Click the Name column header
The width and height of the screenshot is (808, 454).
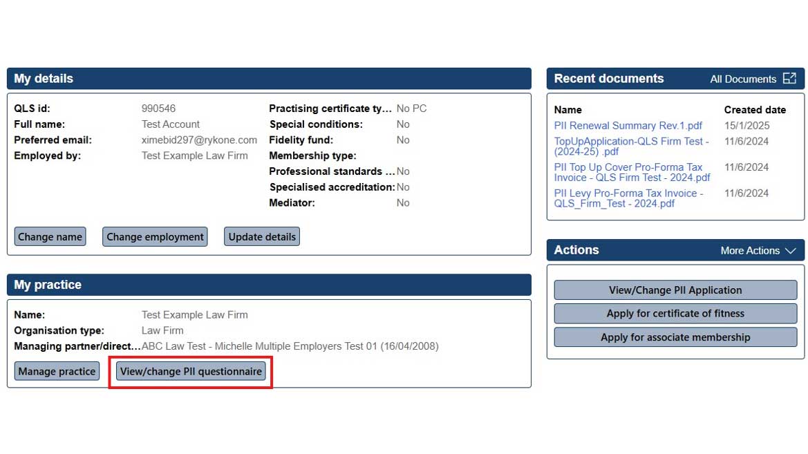click(567, 110)
